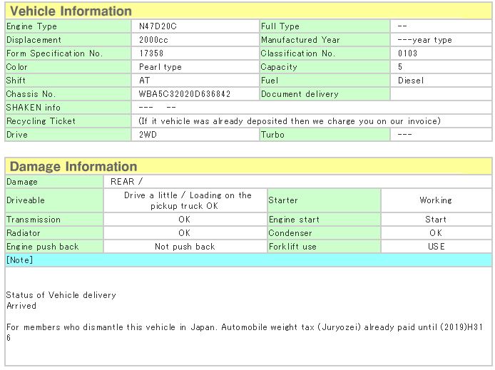Click the Vehicle Information section header

[x=71, y=11]
